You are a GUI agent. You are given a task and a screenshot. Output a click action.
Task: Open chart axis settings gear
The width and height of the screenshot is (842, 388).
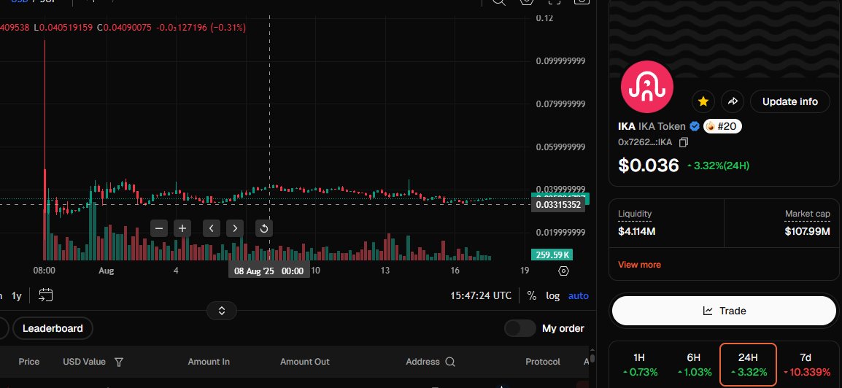coord(563,271)
